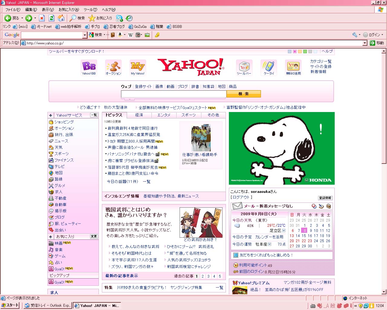387x310 pixels.
Task: Open the ショッピング service link
Action: click(x=64, y=122)
